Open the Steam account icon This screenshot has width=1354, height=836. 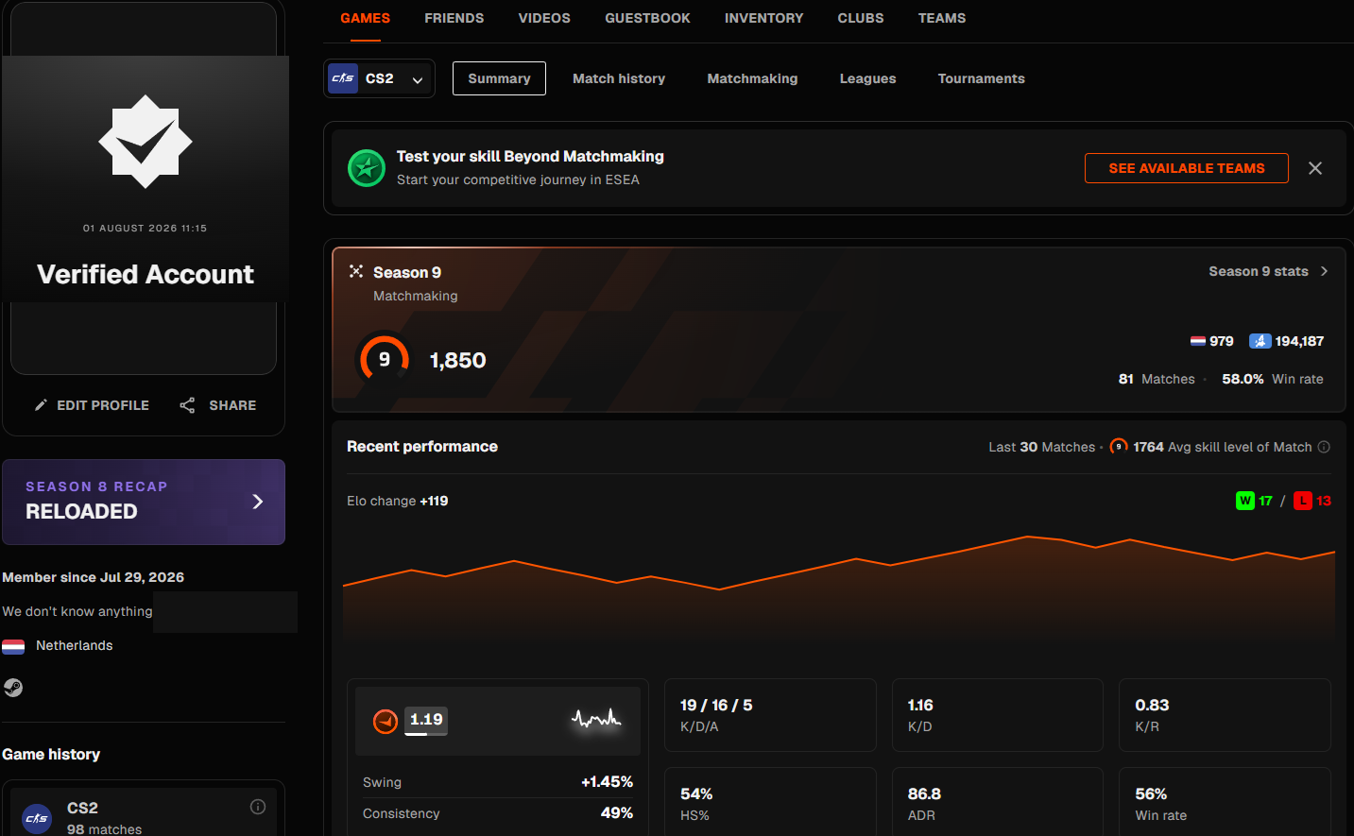[x=13, y=688]
